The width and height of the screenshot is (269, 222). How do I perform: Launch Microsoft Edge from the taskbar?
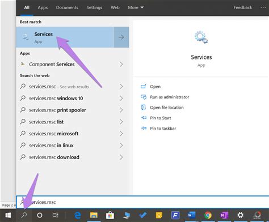point(78,215)
